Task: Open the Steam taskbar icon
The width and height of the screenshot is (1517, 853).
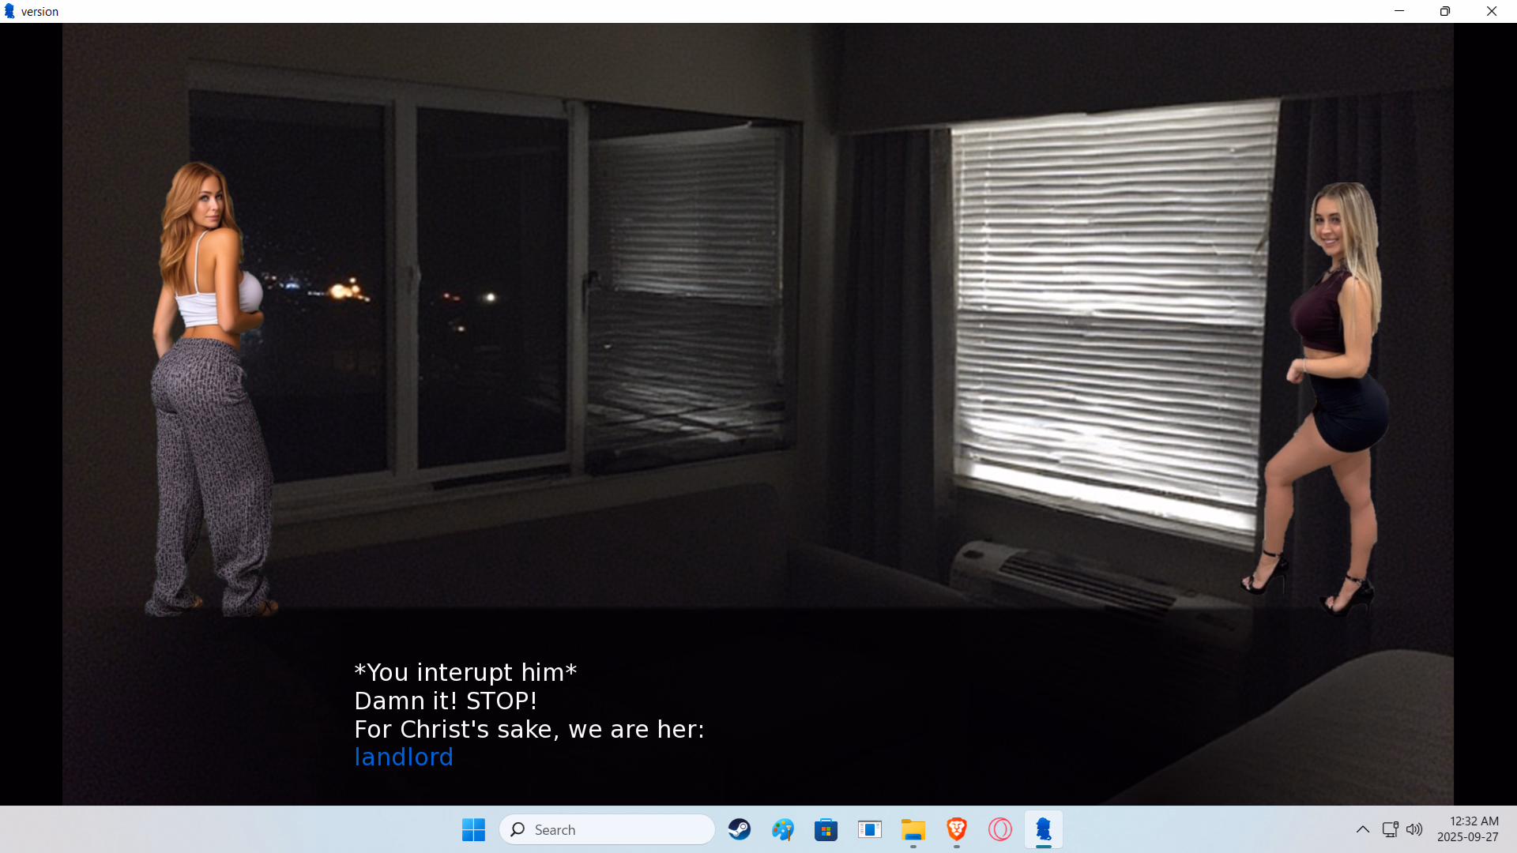Action: tap(740, 829)
